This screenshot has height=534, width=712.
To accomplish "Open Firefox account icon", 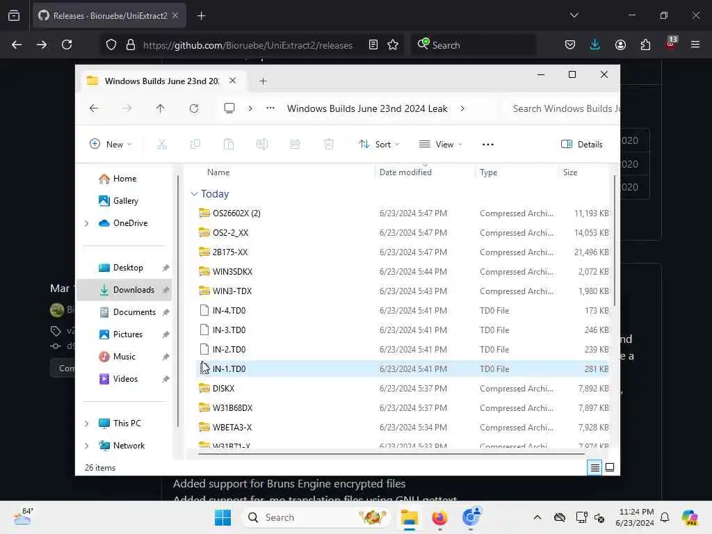I will 620,44.
